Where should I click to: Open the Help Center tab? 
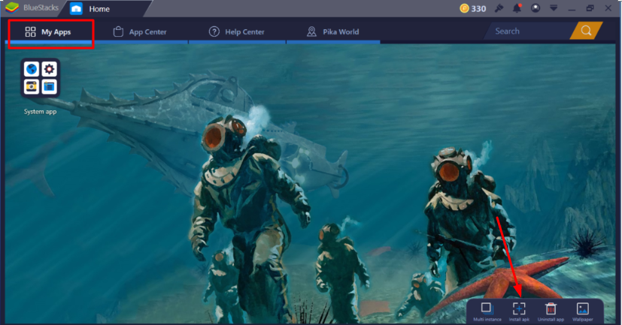pyautogui.click(x=237, y=32)
